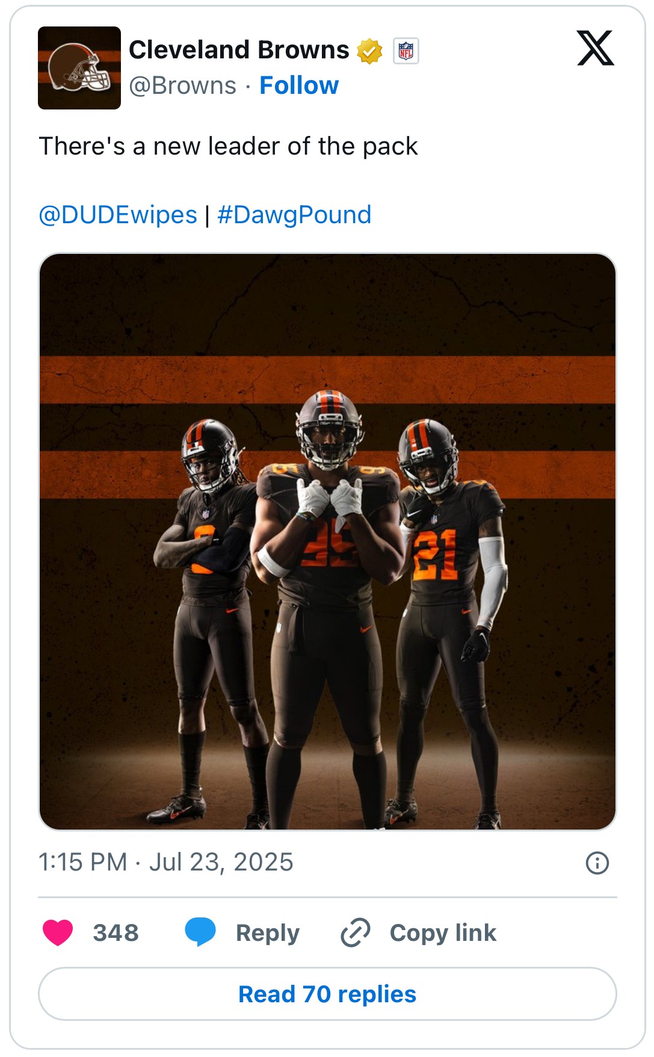Open the @Browns handle
654x1057 pixels.
(182, 86)
